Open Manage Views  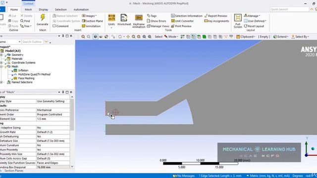click(158, 26)
